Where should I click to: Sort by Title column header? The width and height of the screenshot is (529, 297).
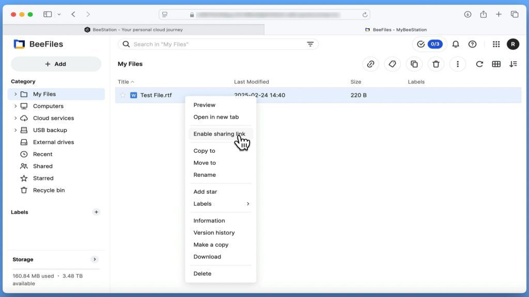126,82
